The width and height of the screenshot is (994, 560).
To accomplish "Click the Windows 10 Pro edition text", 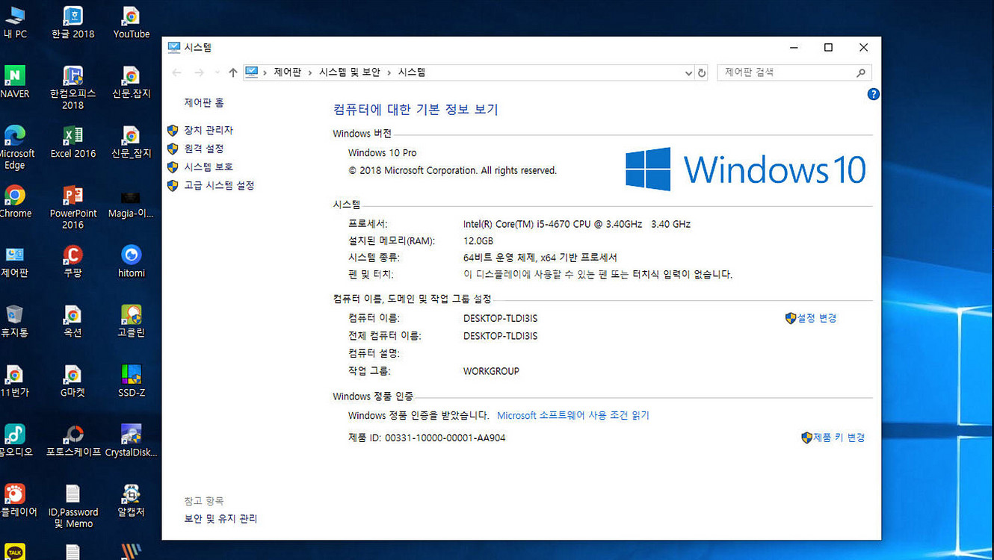I will click(x=383, y=153).
